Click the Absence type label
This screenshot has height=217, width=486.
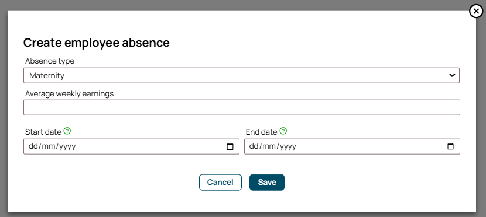click(50, 61)
